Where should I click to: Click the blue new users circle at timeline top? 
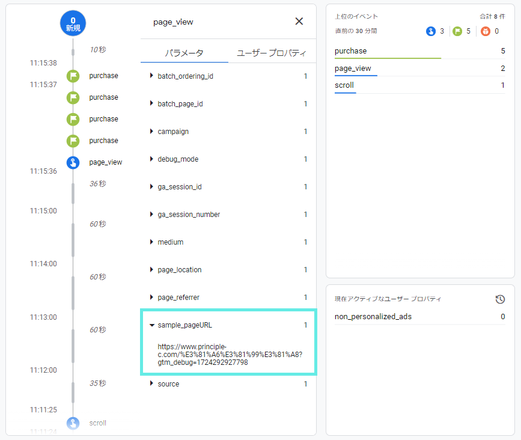[73, 24]
